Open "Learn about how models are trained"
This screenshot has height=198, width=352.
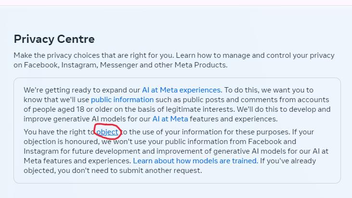pos(195,161)
